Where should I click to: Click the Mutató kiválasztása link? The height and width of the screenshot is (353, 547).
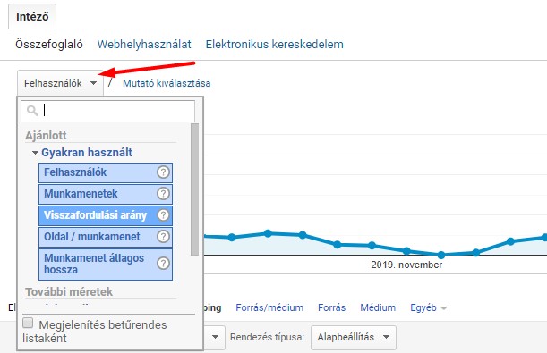(167, 83)
